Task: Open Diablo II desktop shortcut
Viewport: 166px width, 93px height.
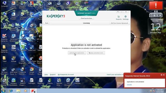Action: (23, 82)
